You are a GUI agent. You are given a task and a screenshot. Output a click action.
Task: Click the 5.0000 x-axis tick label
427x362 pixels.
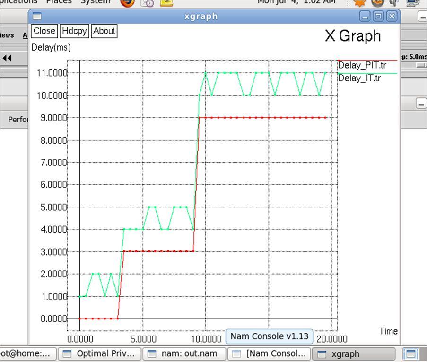143,339
